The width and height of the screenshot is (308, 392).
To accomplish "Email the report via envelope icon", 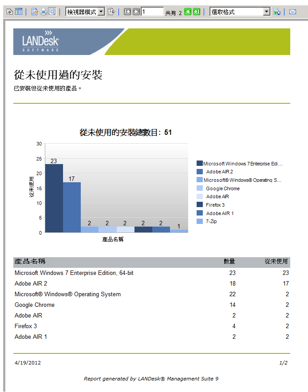I will [292, 12].
